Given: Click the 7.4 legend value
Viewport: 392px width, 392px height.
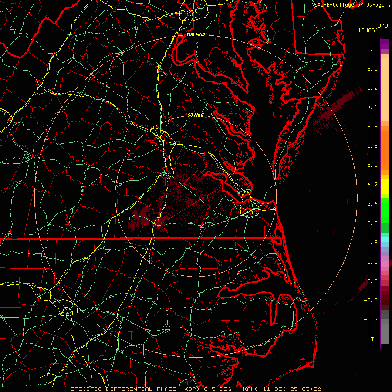Looking at the screenshot, I should pos(372,107).
